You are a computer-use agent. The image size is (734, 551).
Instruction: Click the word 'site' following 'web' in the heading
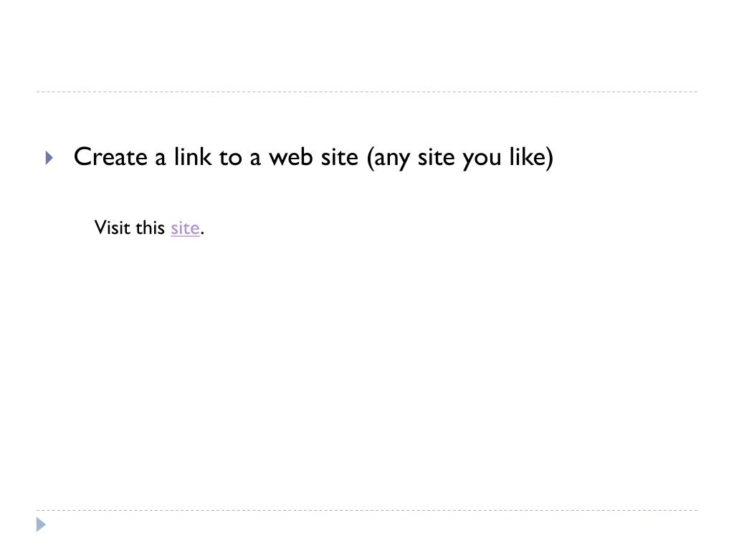pos(339,157)
